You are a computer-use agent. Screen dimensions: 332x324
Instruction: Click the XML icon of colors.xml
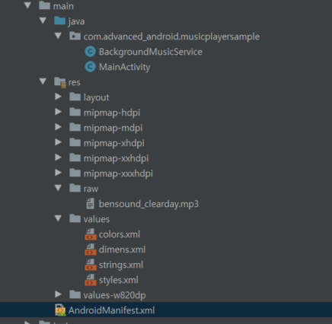click(91, 234)
